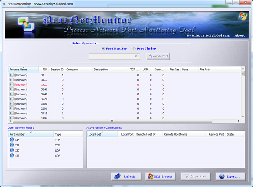The image size is (253, 187).
Task: Sort by Date column header
Action: tap(189, 69)
